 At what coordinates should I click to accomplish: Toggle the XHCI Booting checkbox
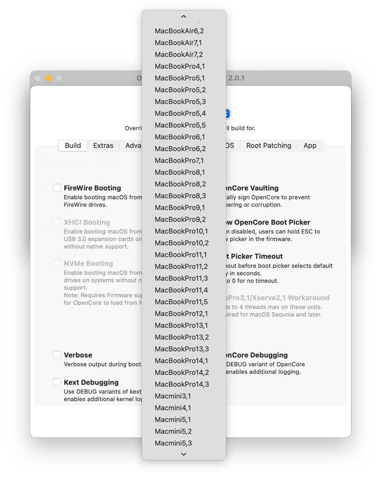(x=57, y=222)
